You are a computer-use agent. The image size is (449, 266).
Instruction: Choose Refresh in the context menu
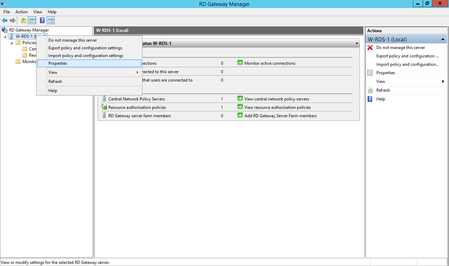pyautogui.click(x=89, y=82)
